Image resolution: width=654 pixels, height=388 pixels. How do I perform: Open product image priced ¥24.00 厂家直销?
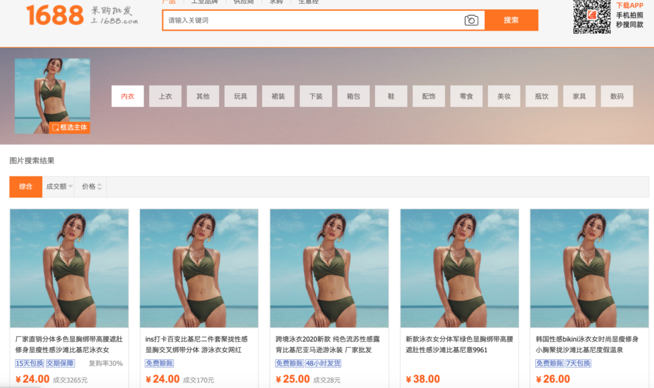point(69,268)
